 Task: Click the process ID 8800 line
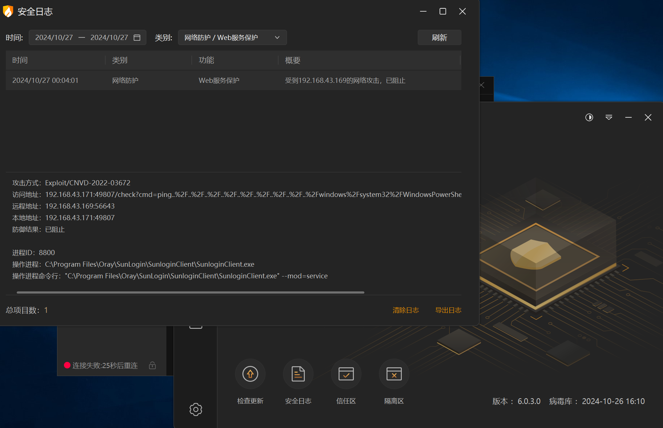click(33, 253)
